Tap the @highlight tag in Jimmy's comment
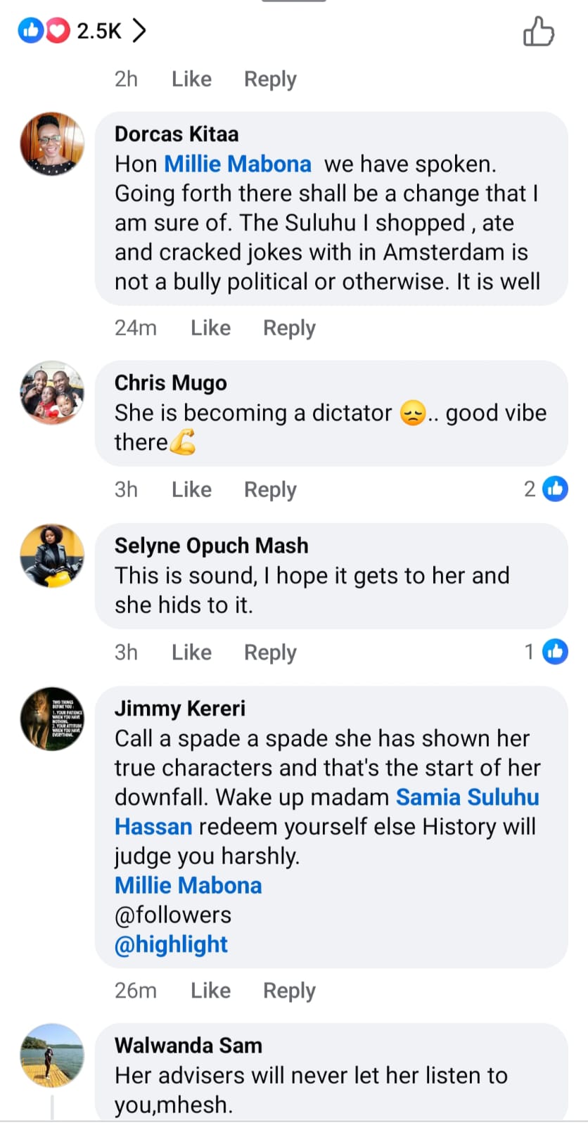 tap(171, 944)
